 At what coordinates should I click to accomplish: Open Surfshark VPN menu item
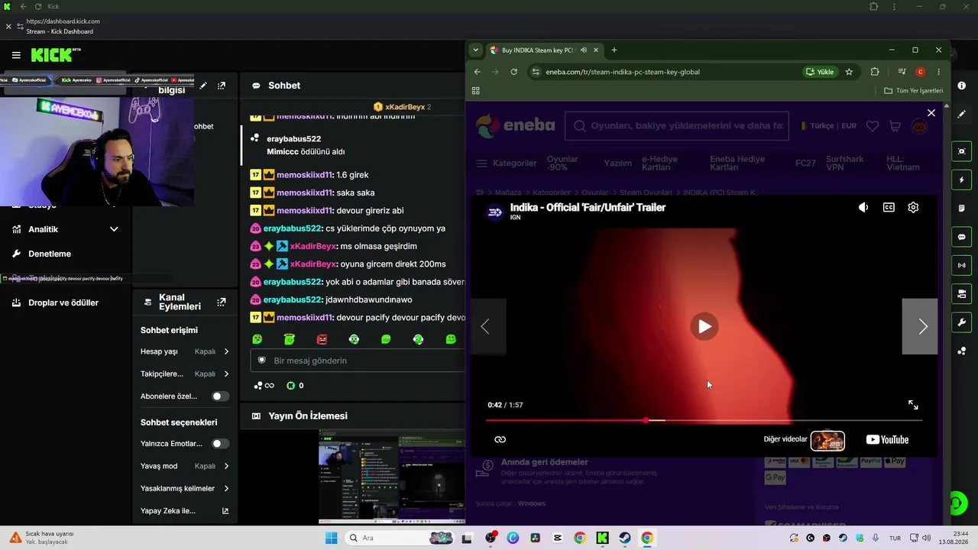(x=844, y=163)
